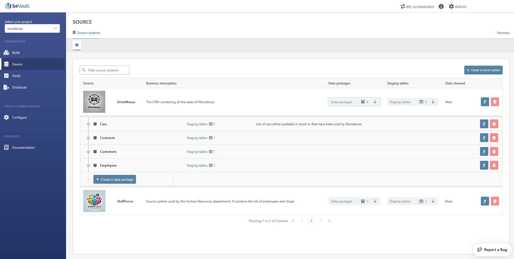Image resolution: width=514 pixels, height=259 pixels.
Task: Click the blue arrow button for Customers
Action: (484, 152)
